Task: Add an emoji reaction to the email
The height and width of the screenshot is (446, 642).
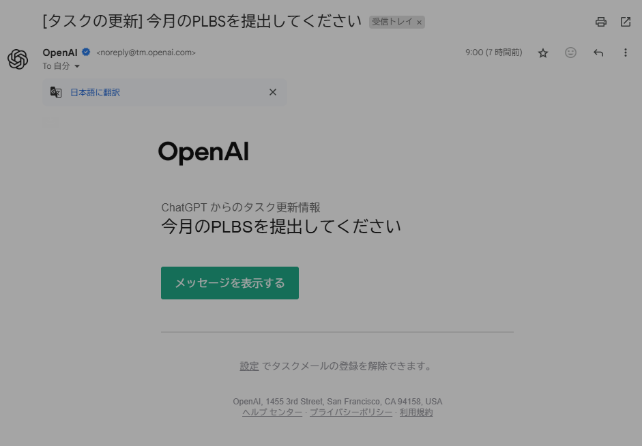Action: pos(570,53)
